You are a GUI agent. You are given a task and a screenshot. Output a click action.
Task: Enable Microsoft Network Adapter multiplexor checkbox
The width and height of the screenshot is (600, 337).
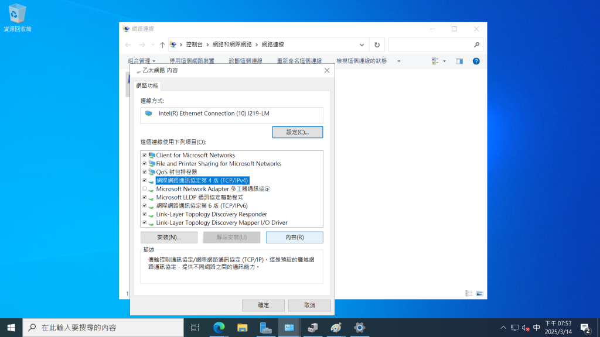click(x=145, y=189)
